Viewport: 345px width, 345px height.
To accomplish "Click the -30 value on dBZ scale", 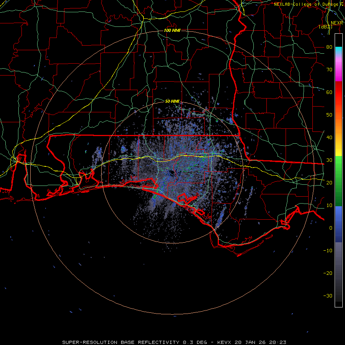I will [328, 296].
